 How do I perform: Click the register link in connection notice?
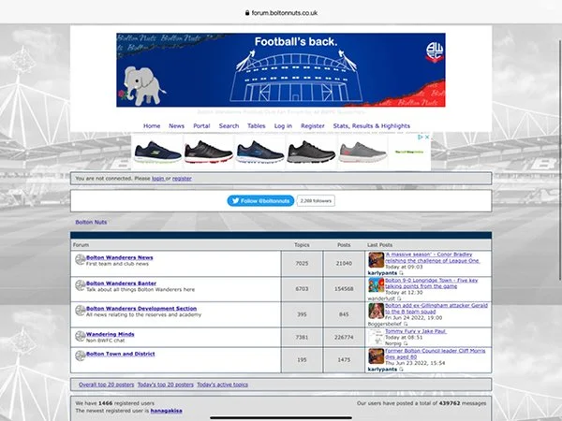182,179
